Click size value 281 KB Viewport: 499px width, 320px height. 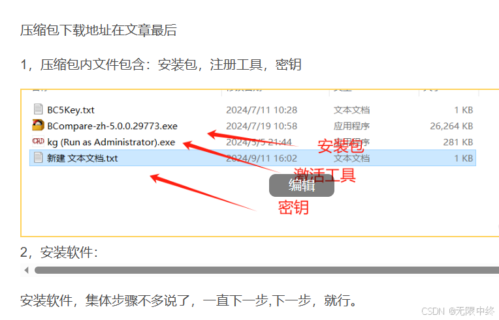tap(458, 142)
